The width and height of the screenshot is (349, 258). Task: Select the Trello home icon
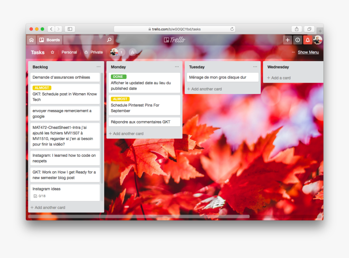[31, 40]
